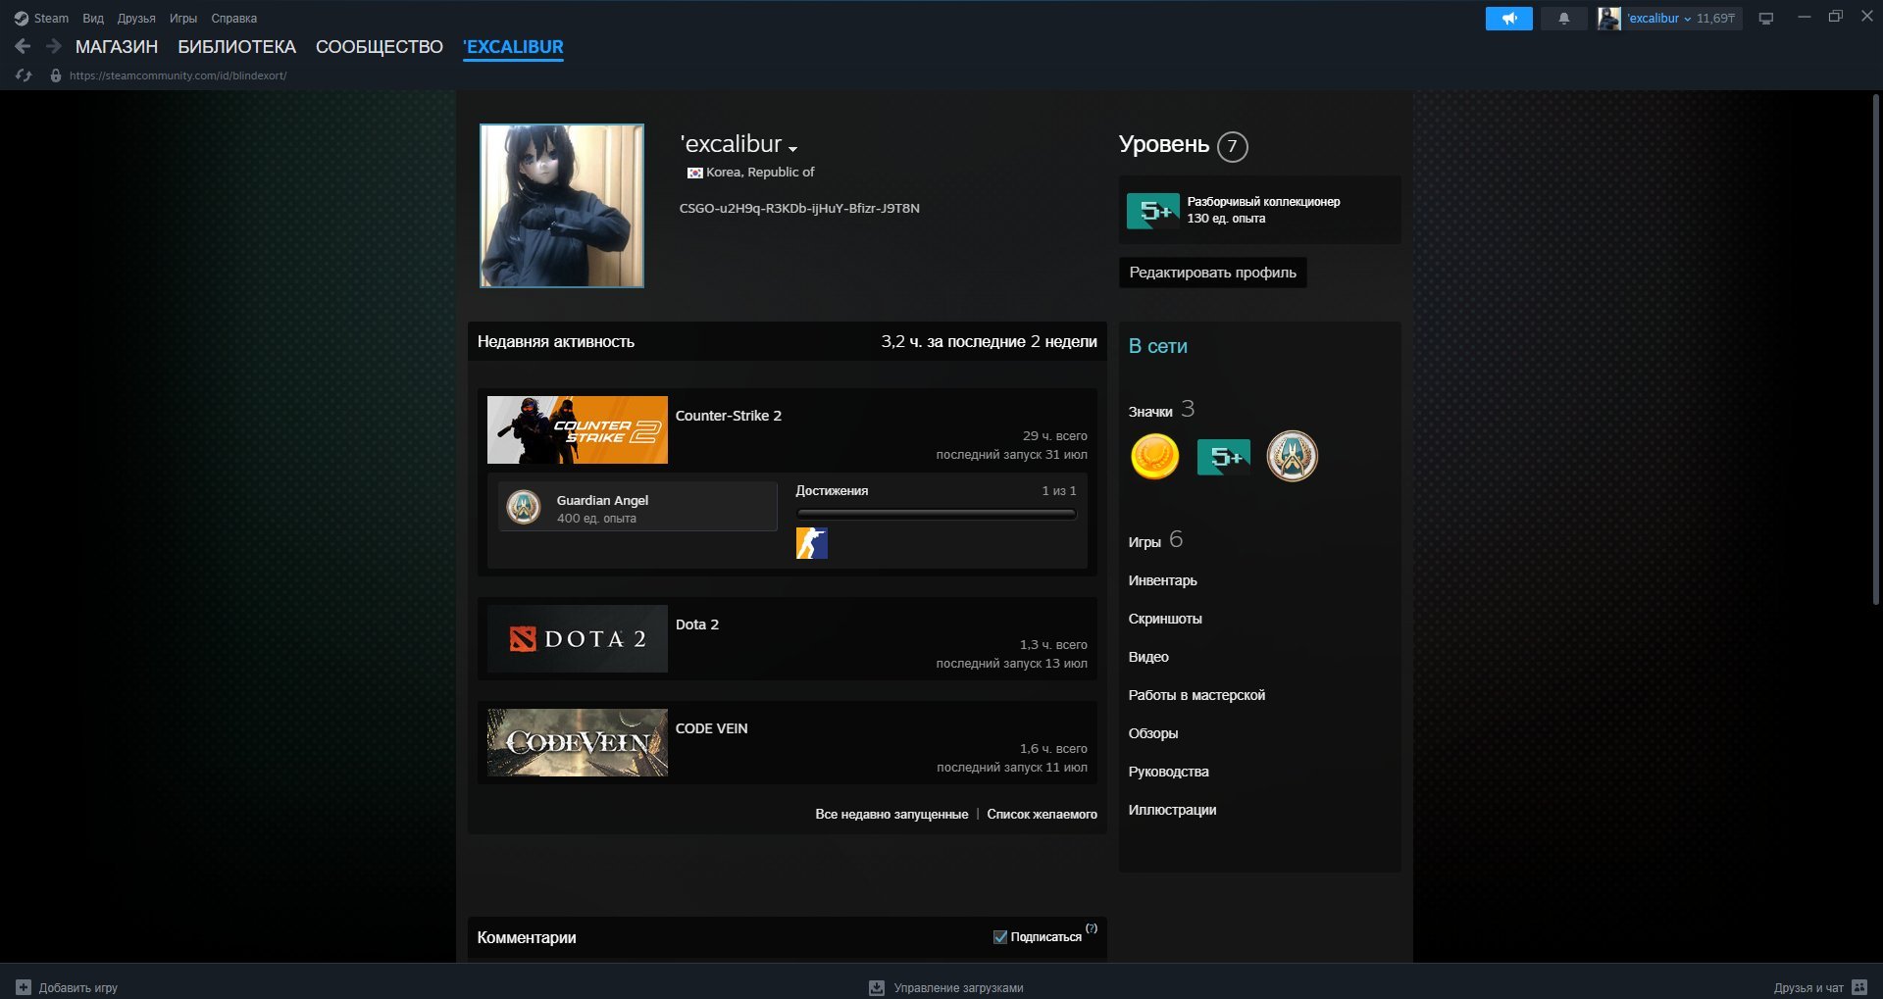Open Друзья и чат
Screen dimensions: 1883x999
pyautogui.click(x=1808, y=988)
